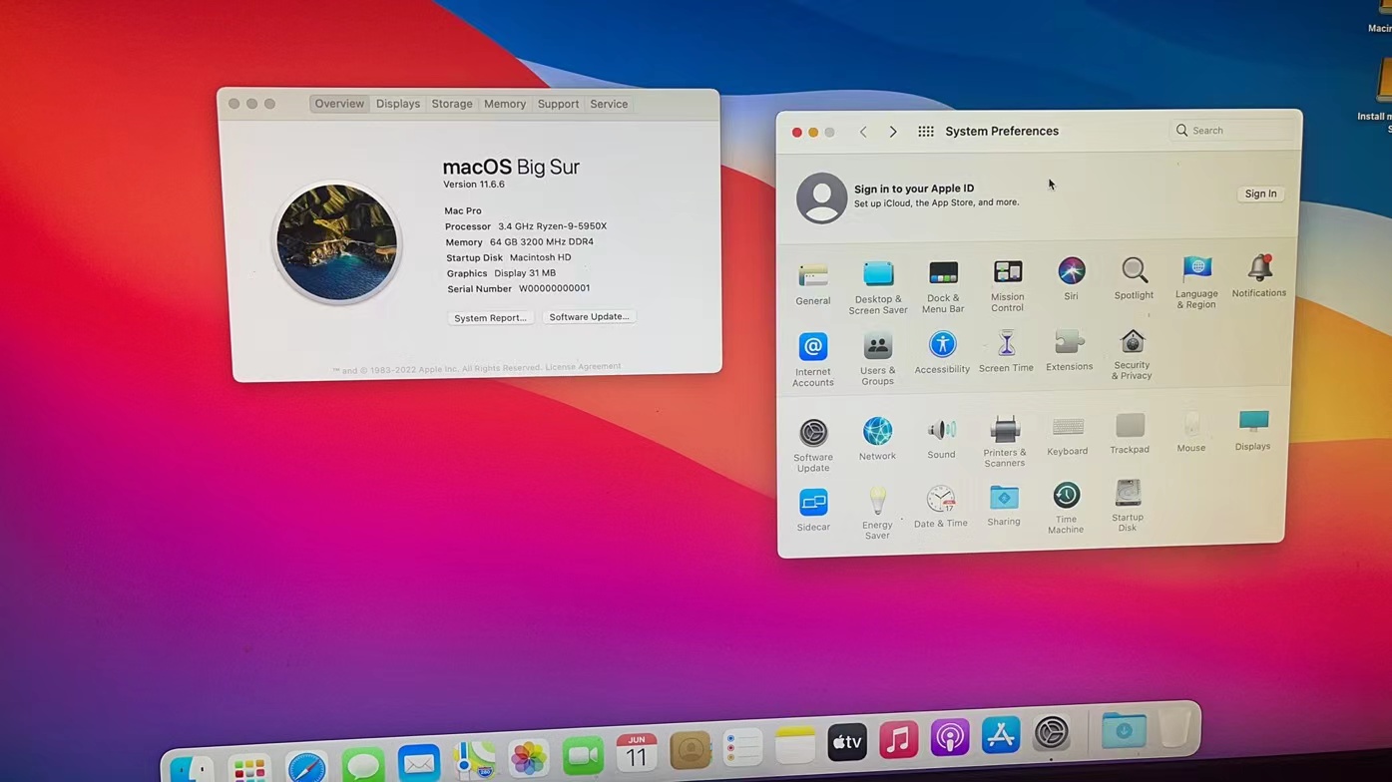Click the System Preferences search field
Viewport: 1392px width, 782px height.
1235,131
